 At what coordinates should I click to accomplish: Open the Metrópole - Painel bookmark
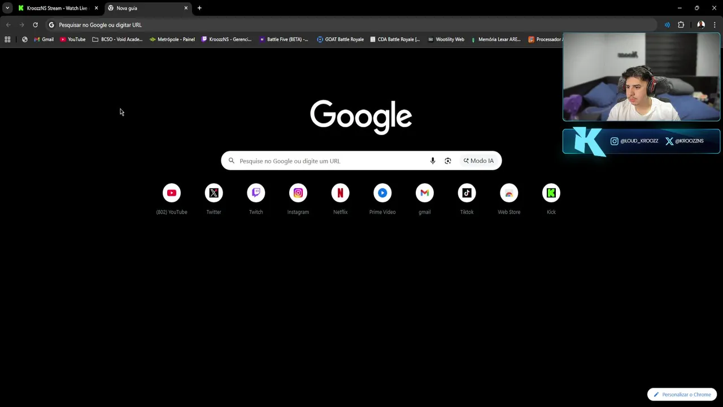[172, 40]
